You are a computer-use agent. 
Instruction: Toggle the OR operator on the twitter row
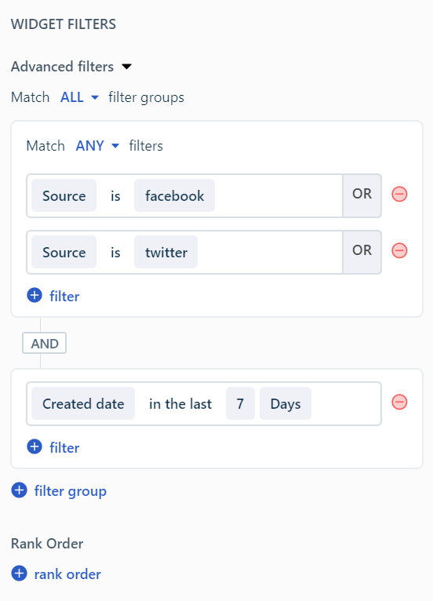[362, 252]
